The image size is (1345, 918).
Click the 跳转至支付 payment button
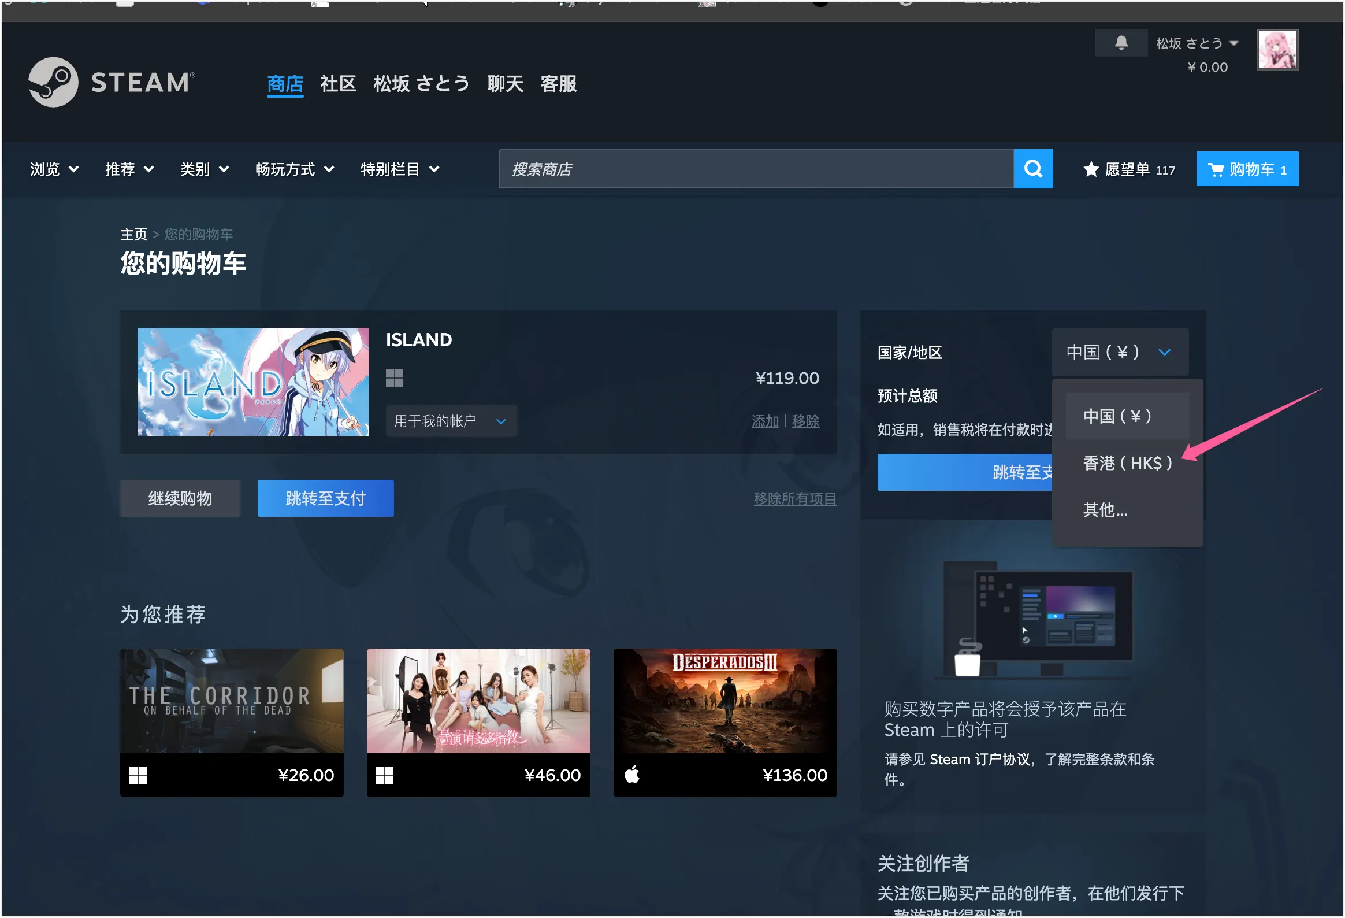click(325, 498)
